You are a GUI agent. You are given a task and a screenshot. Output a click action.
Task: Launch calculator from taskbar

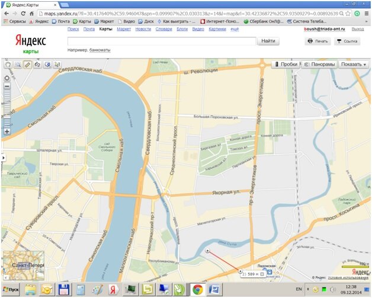(81, 290)
